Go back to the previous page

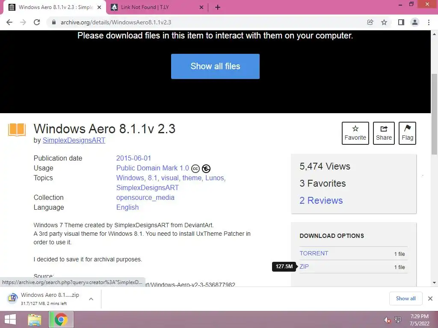pyautogui.click(x=9, y=22)
